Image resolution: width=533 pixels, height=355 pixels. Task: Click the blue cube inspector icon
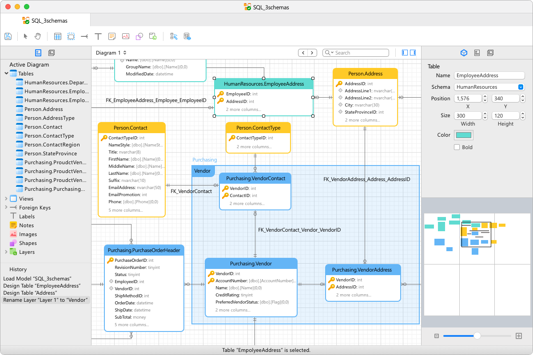464,52
